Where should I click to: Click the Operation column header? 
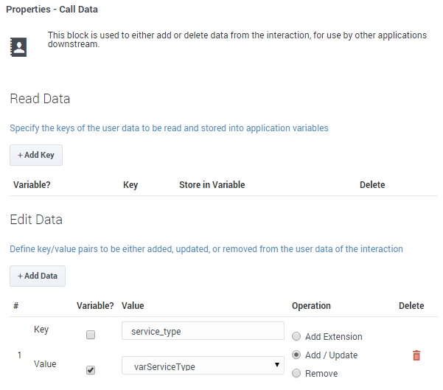point(311,305)
